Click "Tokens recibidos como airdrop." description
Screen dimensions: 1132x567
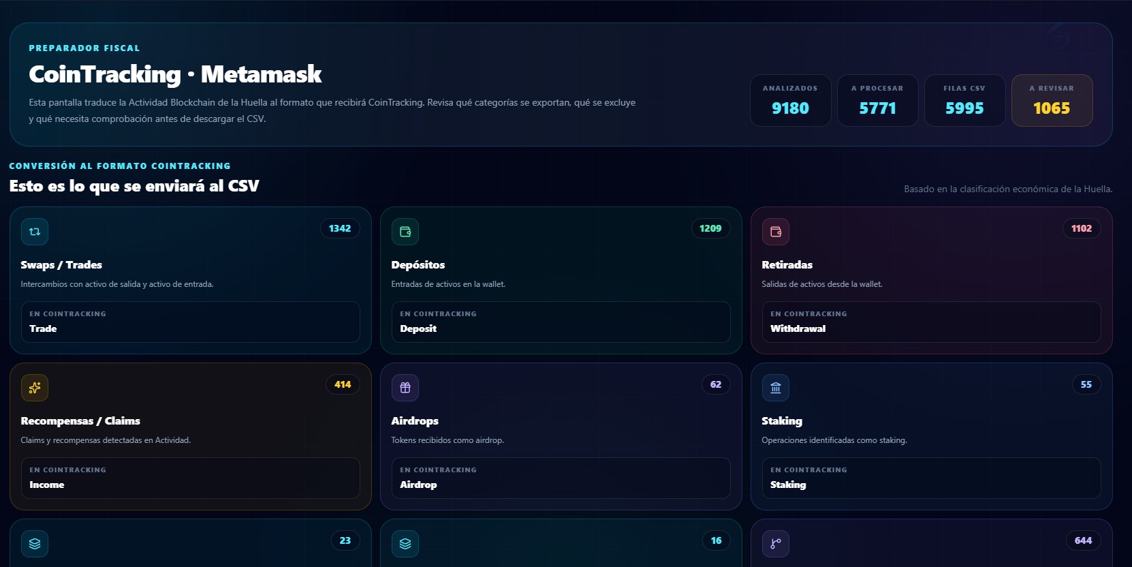pyautogui.click(x=447, y=440)
